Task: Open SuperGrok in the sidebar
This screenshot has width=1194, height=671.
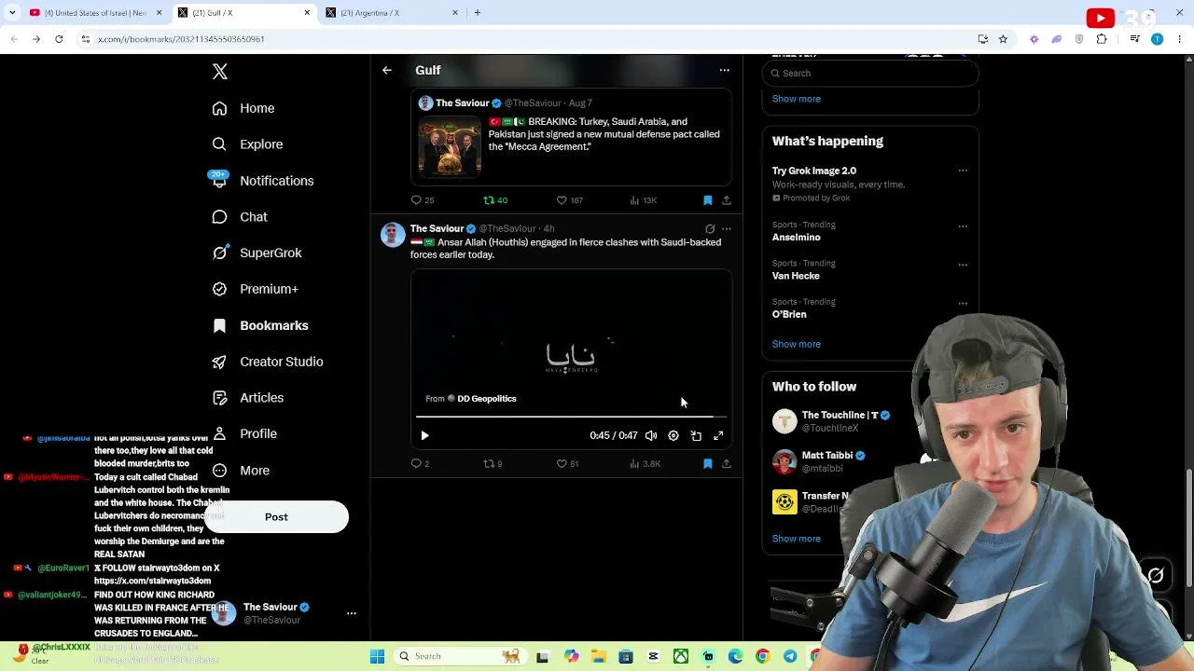Action: click(x=257, y=253)
